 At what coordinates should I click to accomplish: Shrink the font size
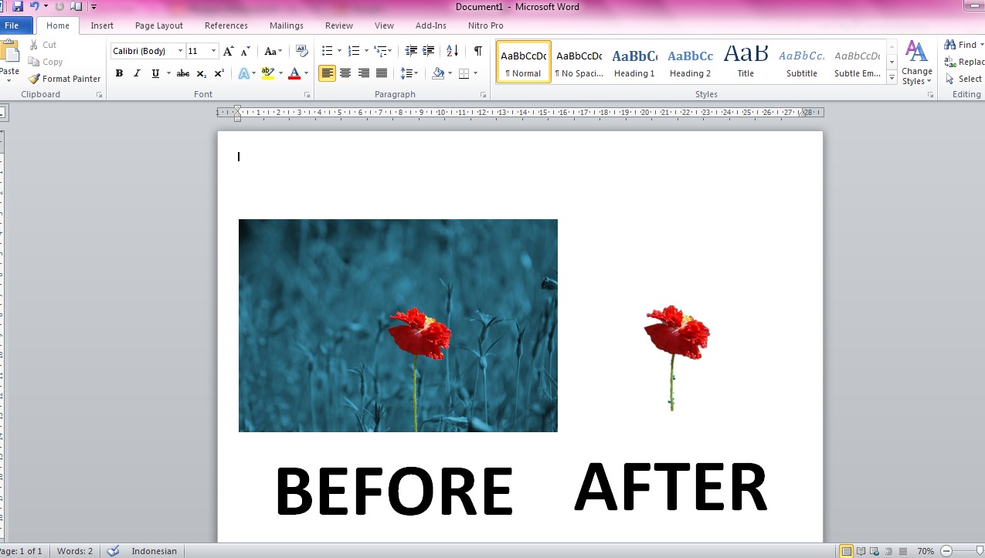[246, 52]
